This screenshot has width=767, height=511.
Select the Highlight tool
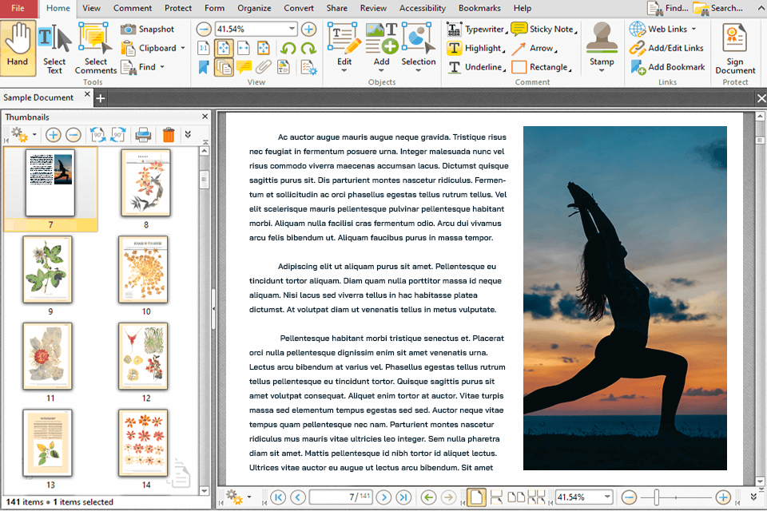tap(476, 48)
